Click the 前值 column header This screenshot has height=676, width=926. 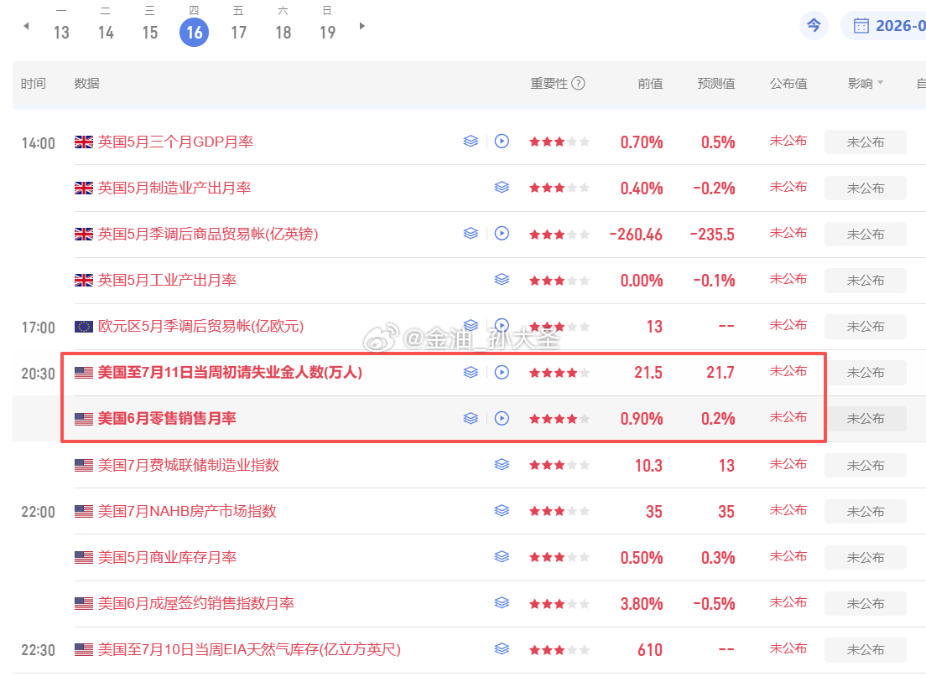(650, 83)
